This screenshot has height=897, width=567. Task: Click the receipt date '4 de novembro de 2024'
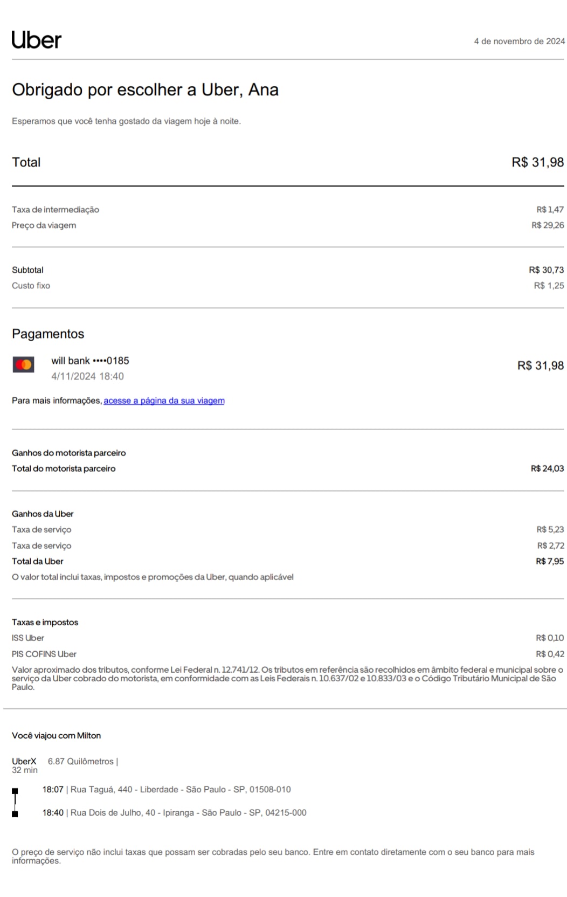pos(519,42)
